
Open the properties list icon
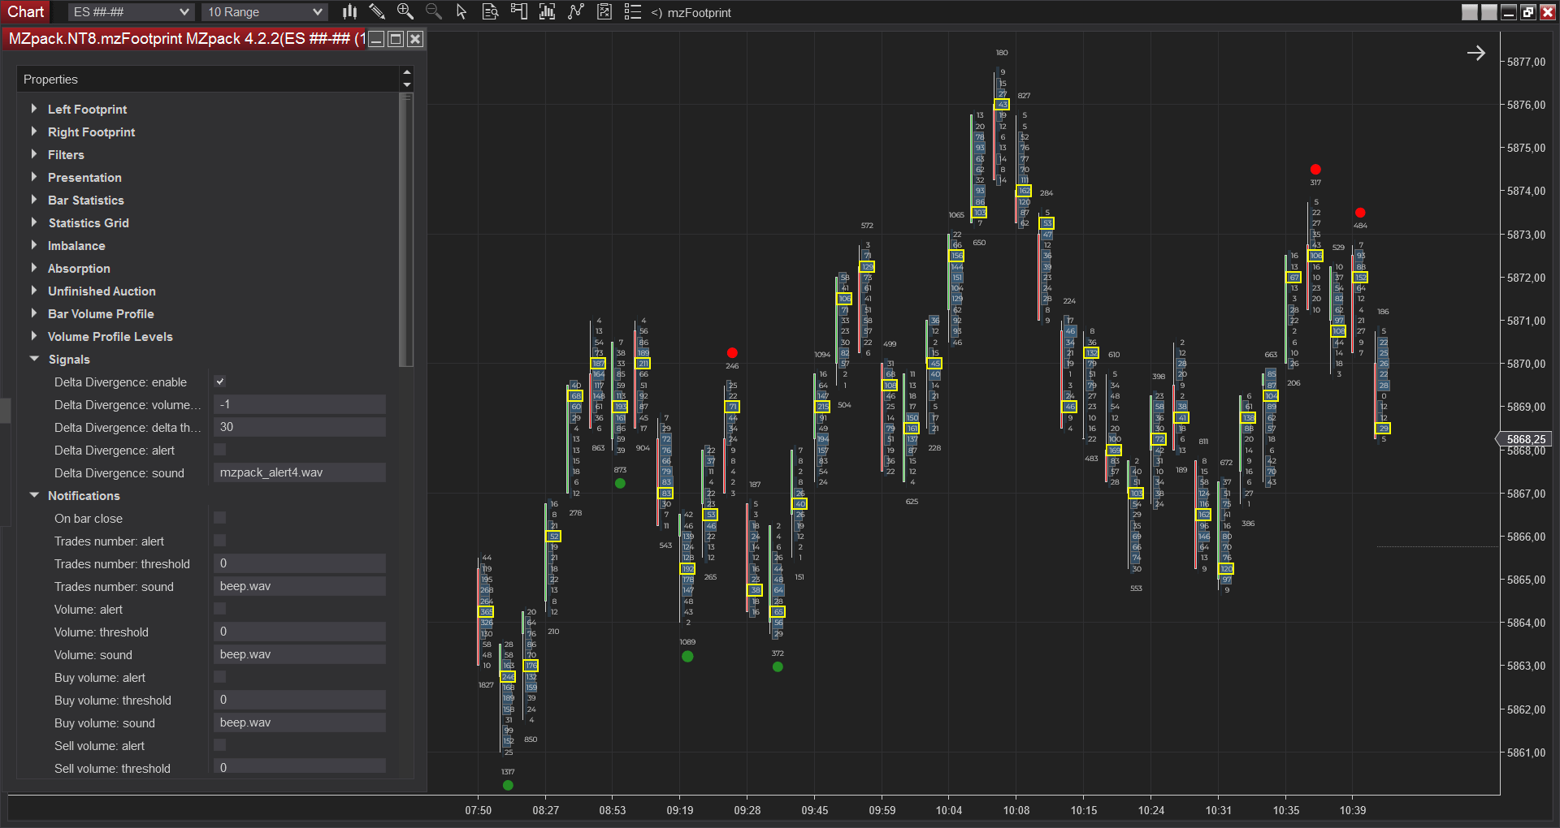point(632,12)
